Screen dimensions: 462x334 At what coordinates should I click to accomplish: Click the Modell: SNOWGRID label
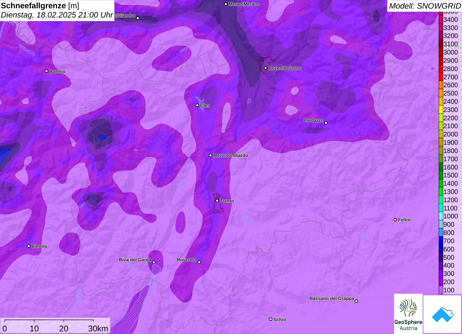(424, 6)
